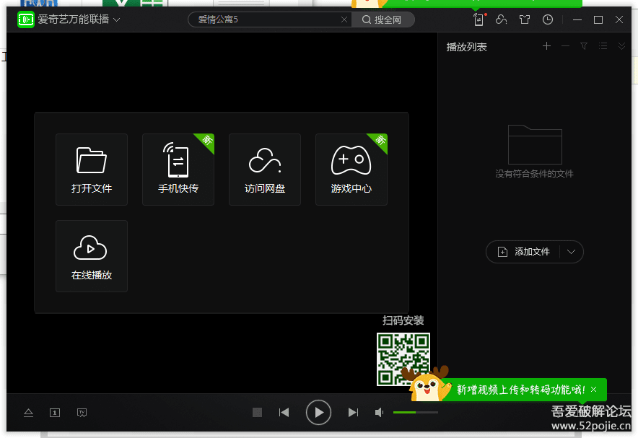
Task: Focus the 爱情公寓5 search field
Action: 268,19
